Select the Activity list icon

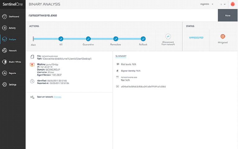click(x=5, y=28)
